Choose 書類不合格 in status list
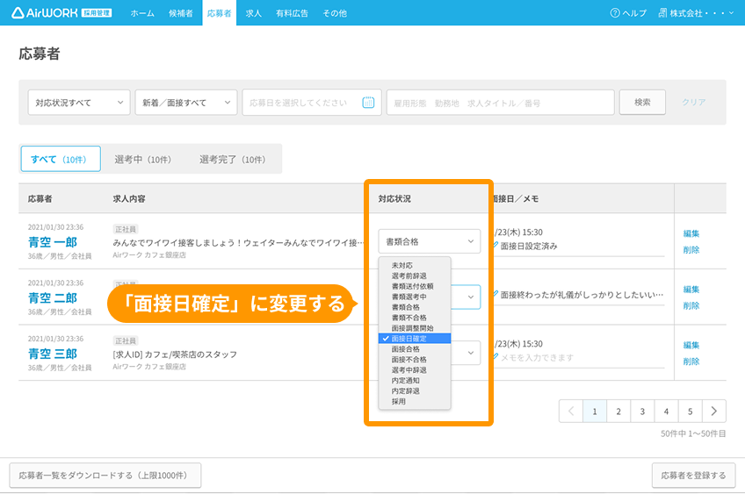Screen dimensions: 745x494 point(415,318)
